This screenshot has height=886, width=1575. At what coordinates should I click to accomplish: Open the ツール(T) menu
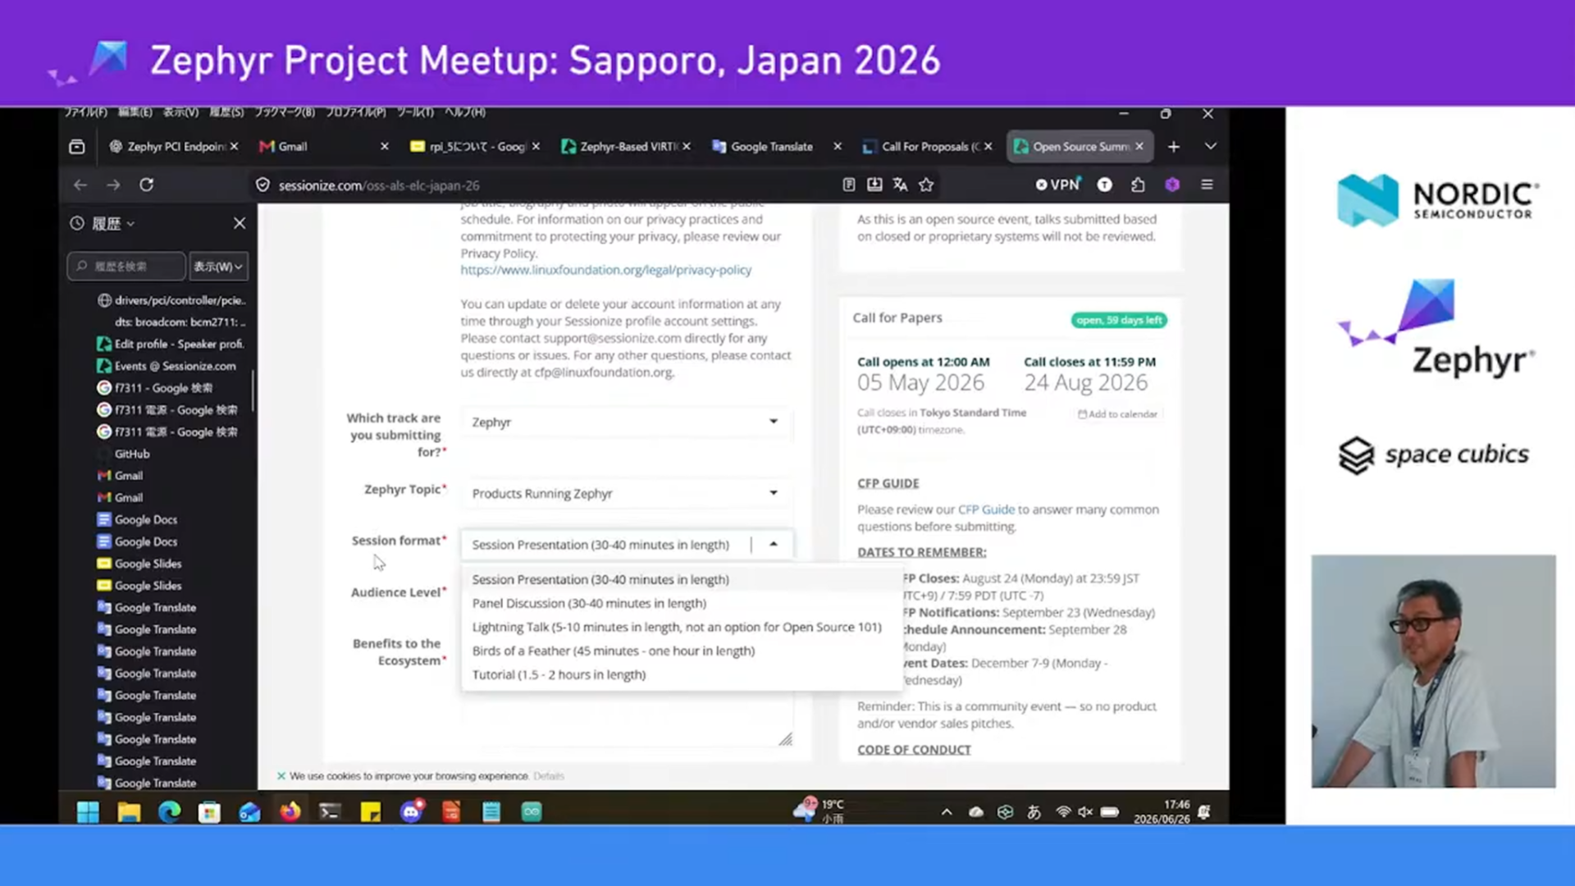coord(415,112)
